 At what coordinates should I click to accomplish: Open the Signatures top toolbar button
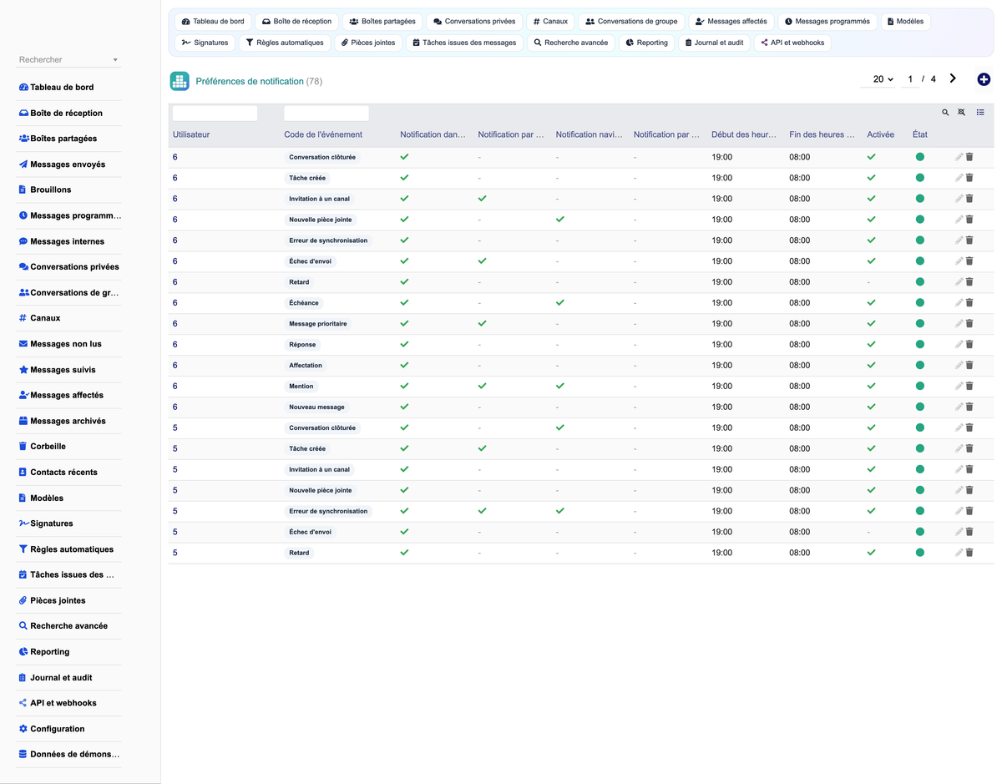205,43
